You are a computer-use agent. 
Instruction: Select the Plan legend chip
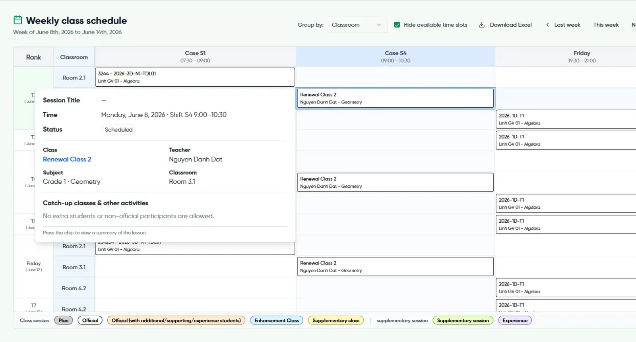[x=64, y=320]
